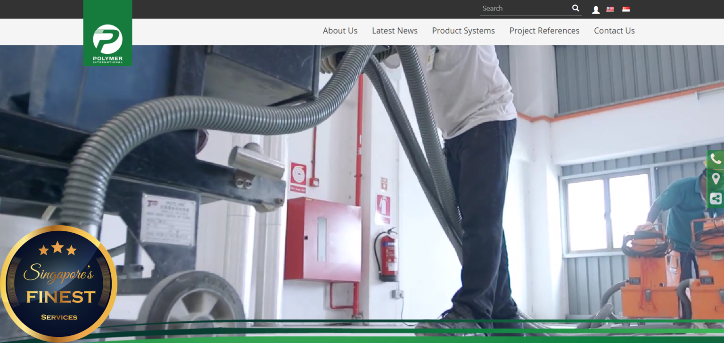Click the red fire hose cabinet

(x=322, y=239)
